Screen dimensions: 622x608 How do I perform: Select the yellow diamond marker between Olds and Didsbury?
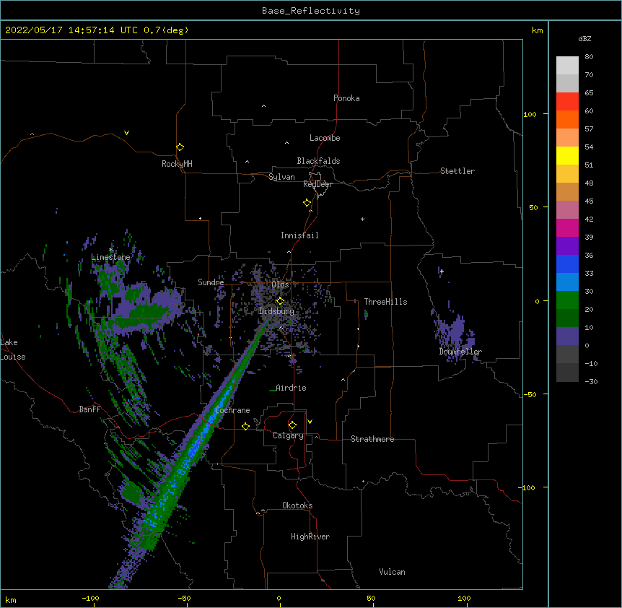280,301
